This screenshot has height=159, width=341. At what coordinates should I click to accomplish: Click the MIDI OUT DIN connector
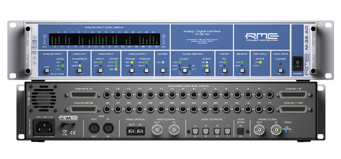pos(94,128)
